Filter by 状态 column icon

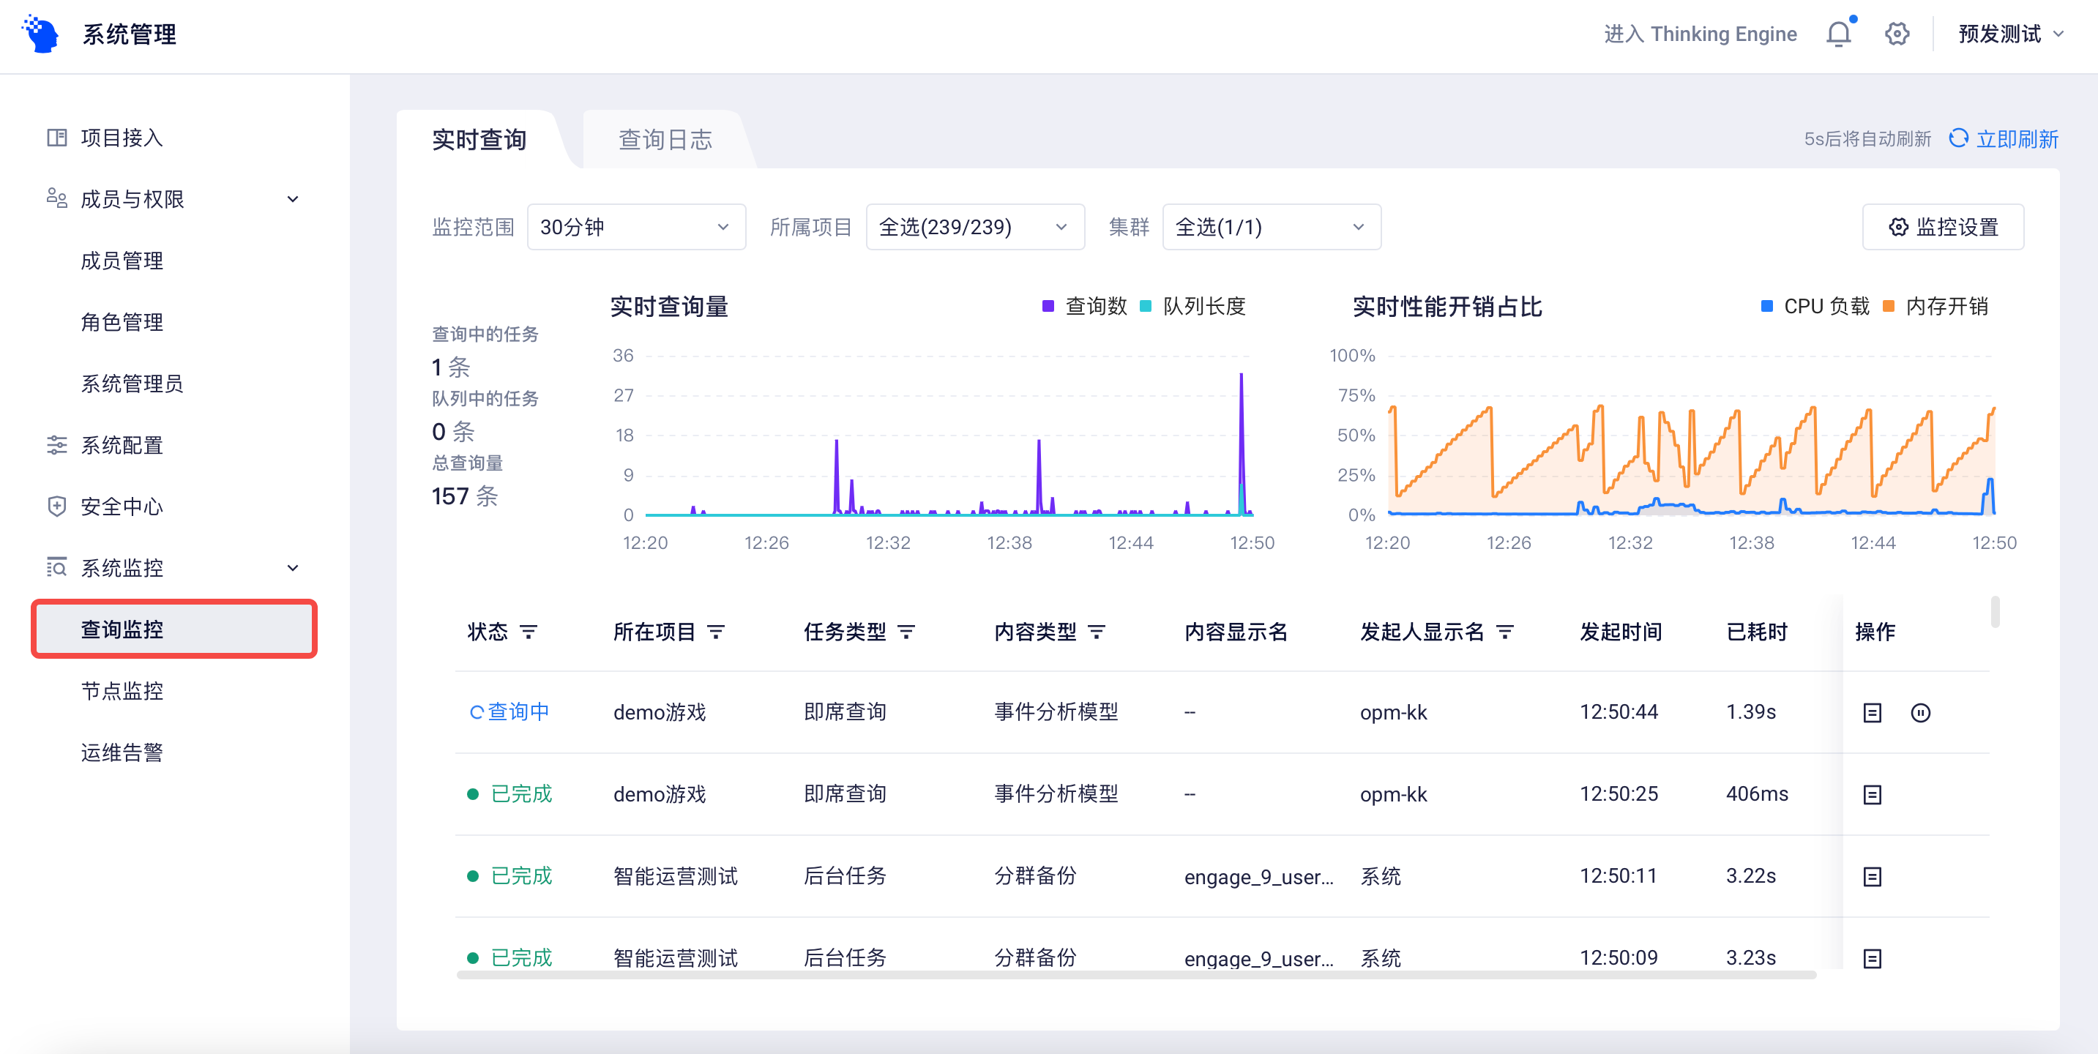(x=529, y=632)
